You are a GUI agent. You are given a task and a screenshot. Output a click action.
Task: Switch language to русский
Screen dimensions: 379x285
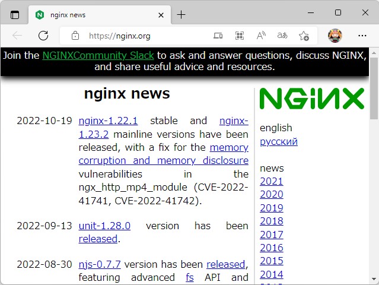coord(279,141)
